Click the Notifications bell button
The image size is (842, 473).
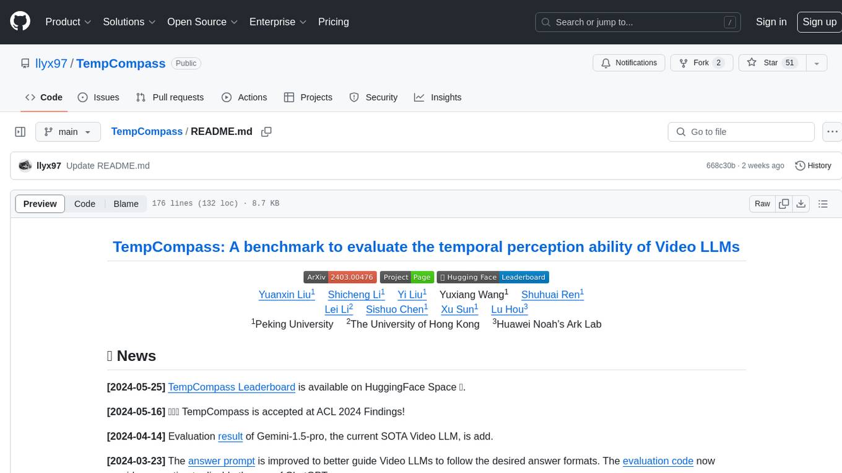pos(629,63)
